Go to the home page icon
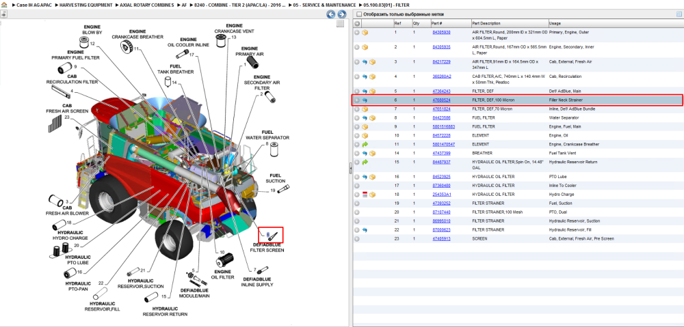The width and height of the screenshot is (684, 327). click(x=4, y=5)
